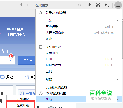Select 网页另存为 save page item
The width and height of the screenshot is (123, 108).
click(x=79, y=65)
